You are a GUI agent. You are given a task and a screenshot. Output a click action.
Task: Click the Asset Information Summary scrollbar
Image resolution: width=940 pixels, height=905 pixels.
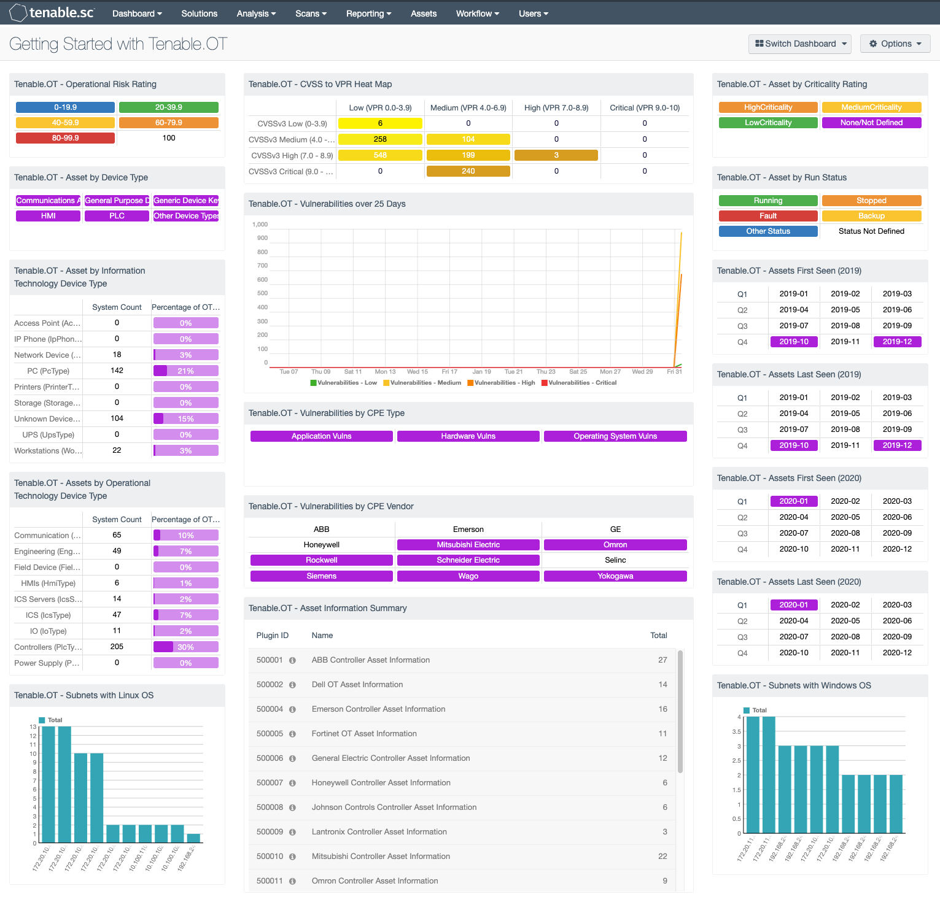tap(680, 712)
